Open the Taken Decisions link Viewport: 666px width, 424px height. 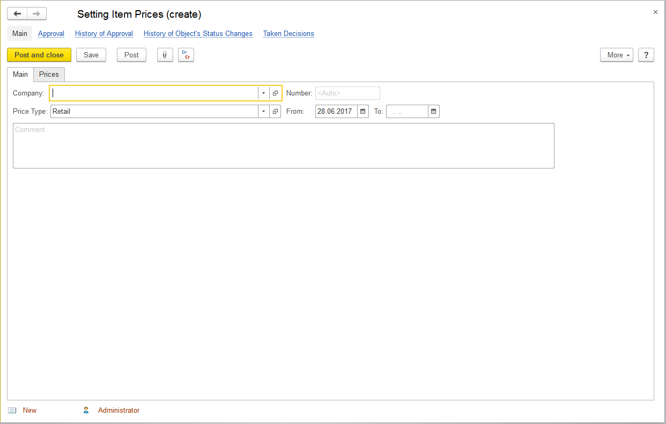click(288, 33)
